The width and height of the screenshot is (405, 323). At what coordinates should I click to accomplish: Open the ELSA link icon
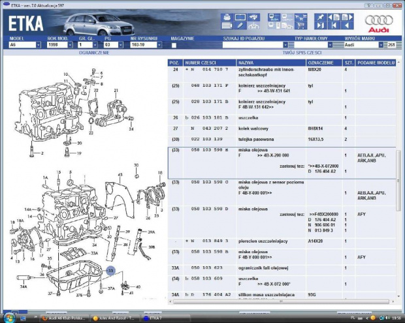274,17
